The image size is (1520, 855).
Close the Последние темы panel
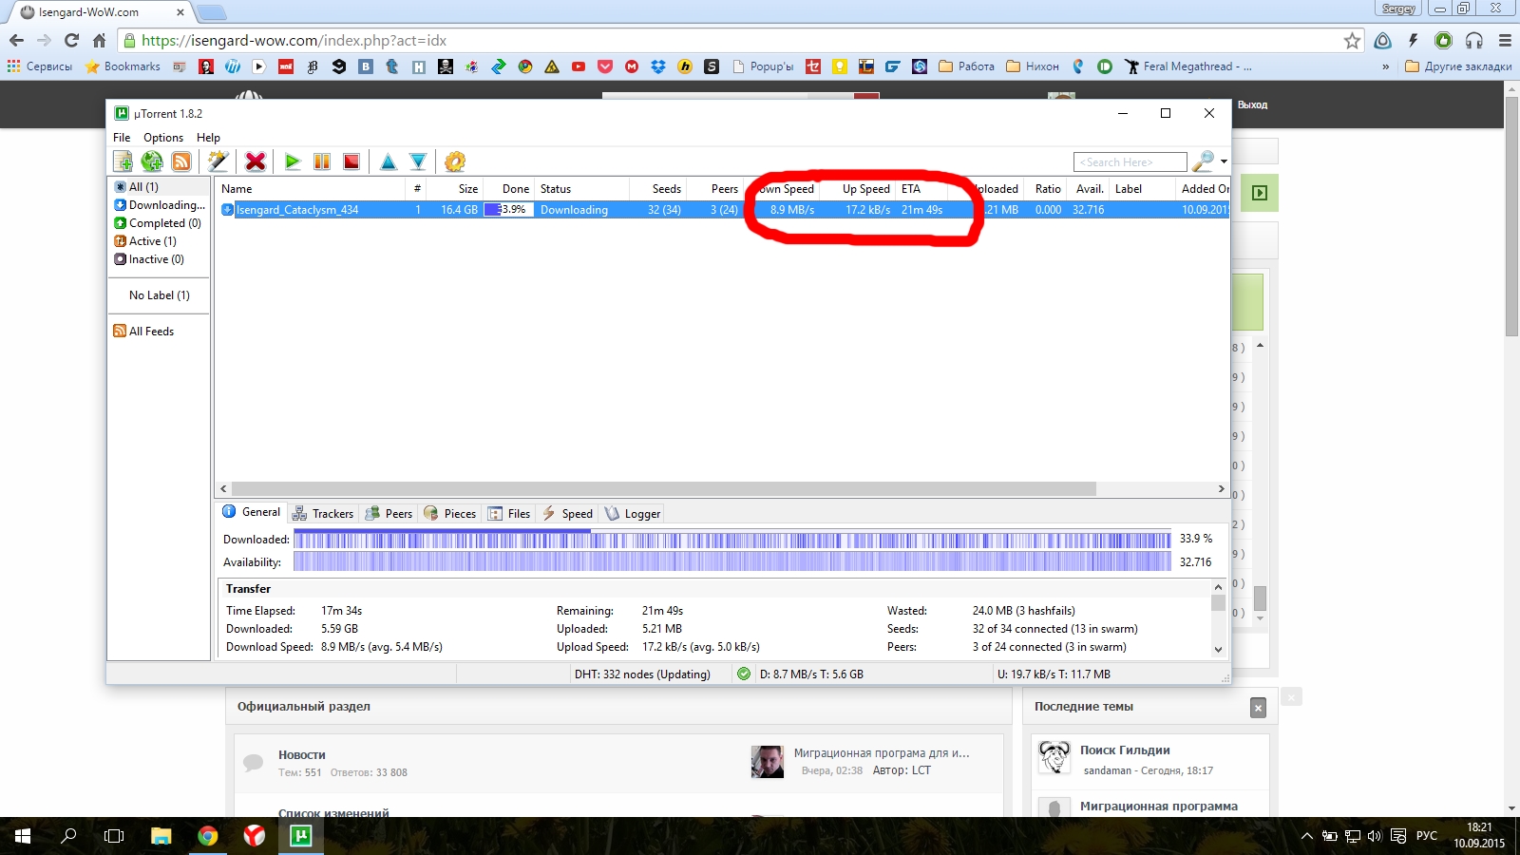(x=1258, y=708)
